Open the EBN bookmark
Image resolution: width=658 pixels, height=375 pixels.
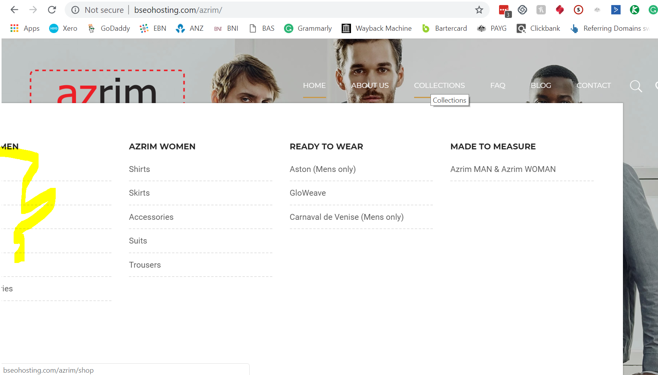tap(153, 28)
